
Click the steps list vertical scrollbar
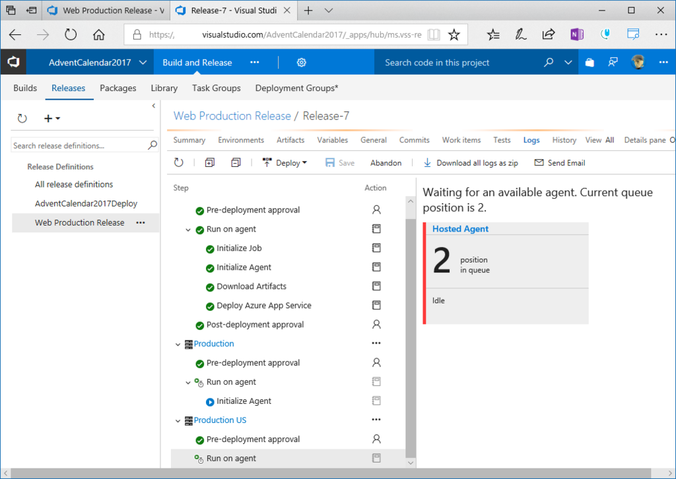(411, 338)
